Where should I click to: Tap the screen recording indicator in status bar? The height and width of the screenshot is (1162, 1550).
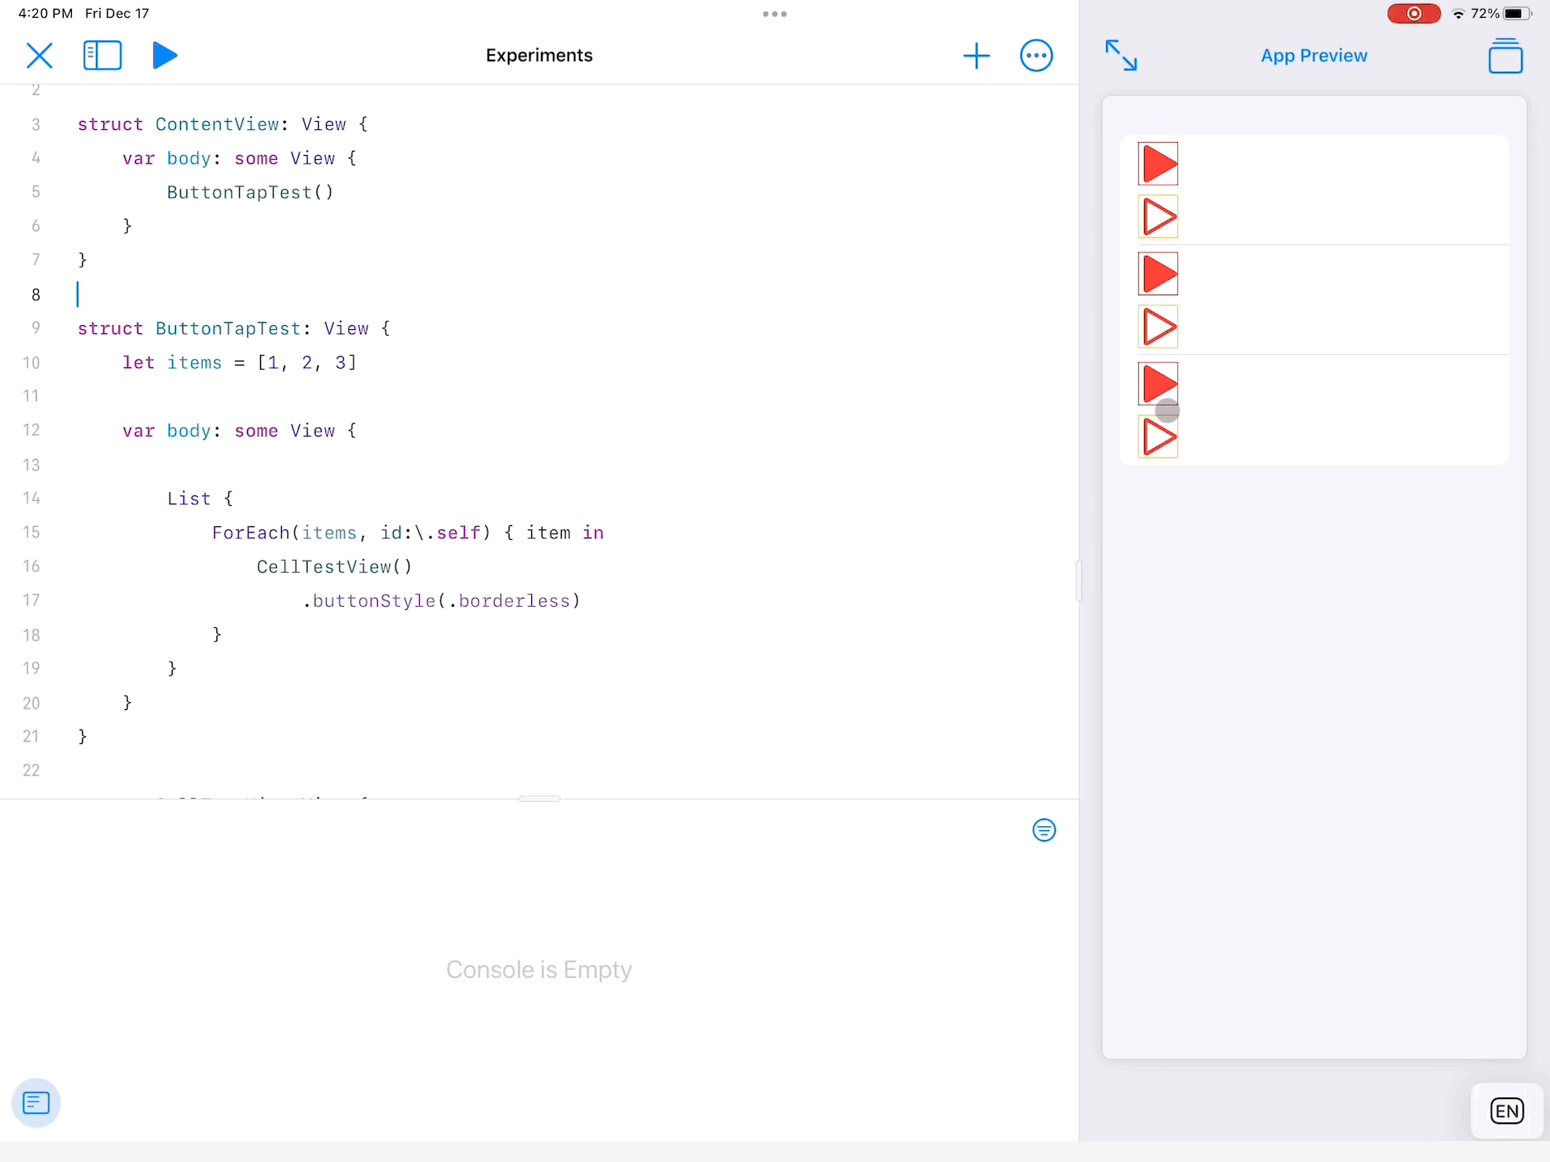point(1414,14)
